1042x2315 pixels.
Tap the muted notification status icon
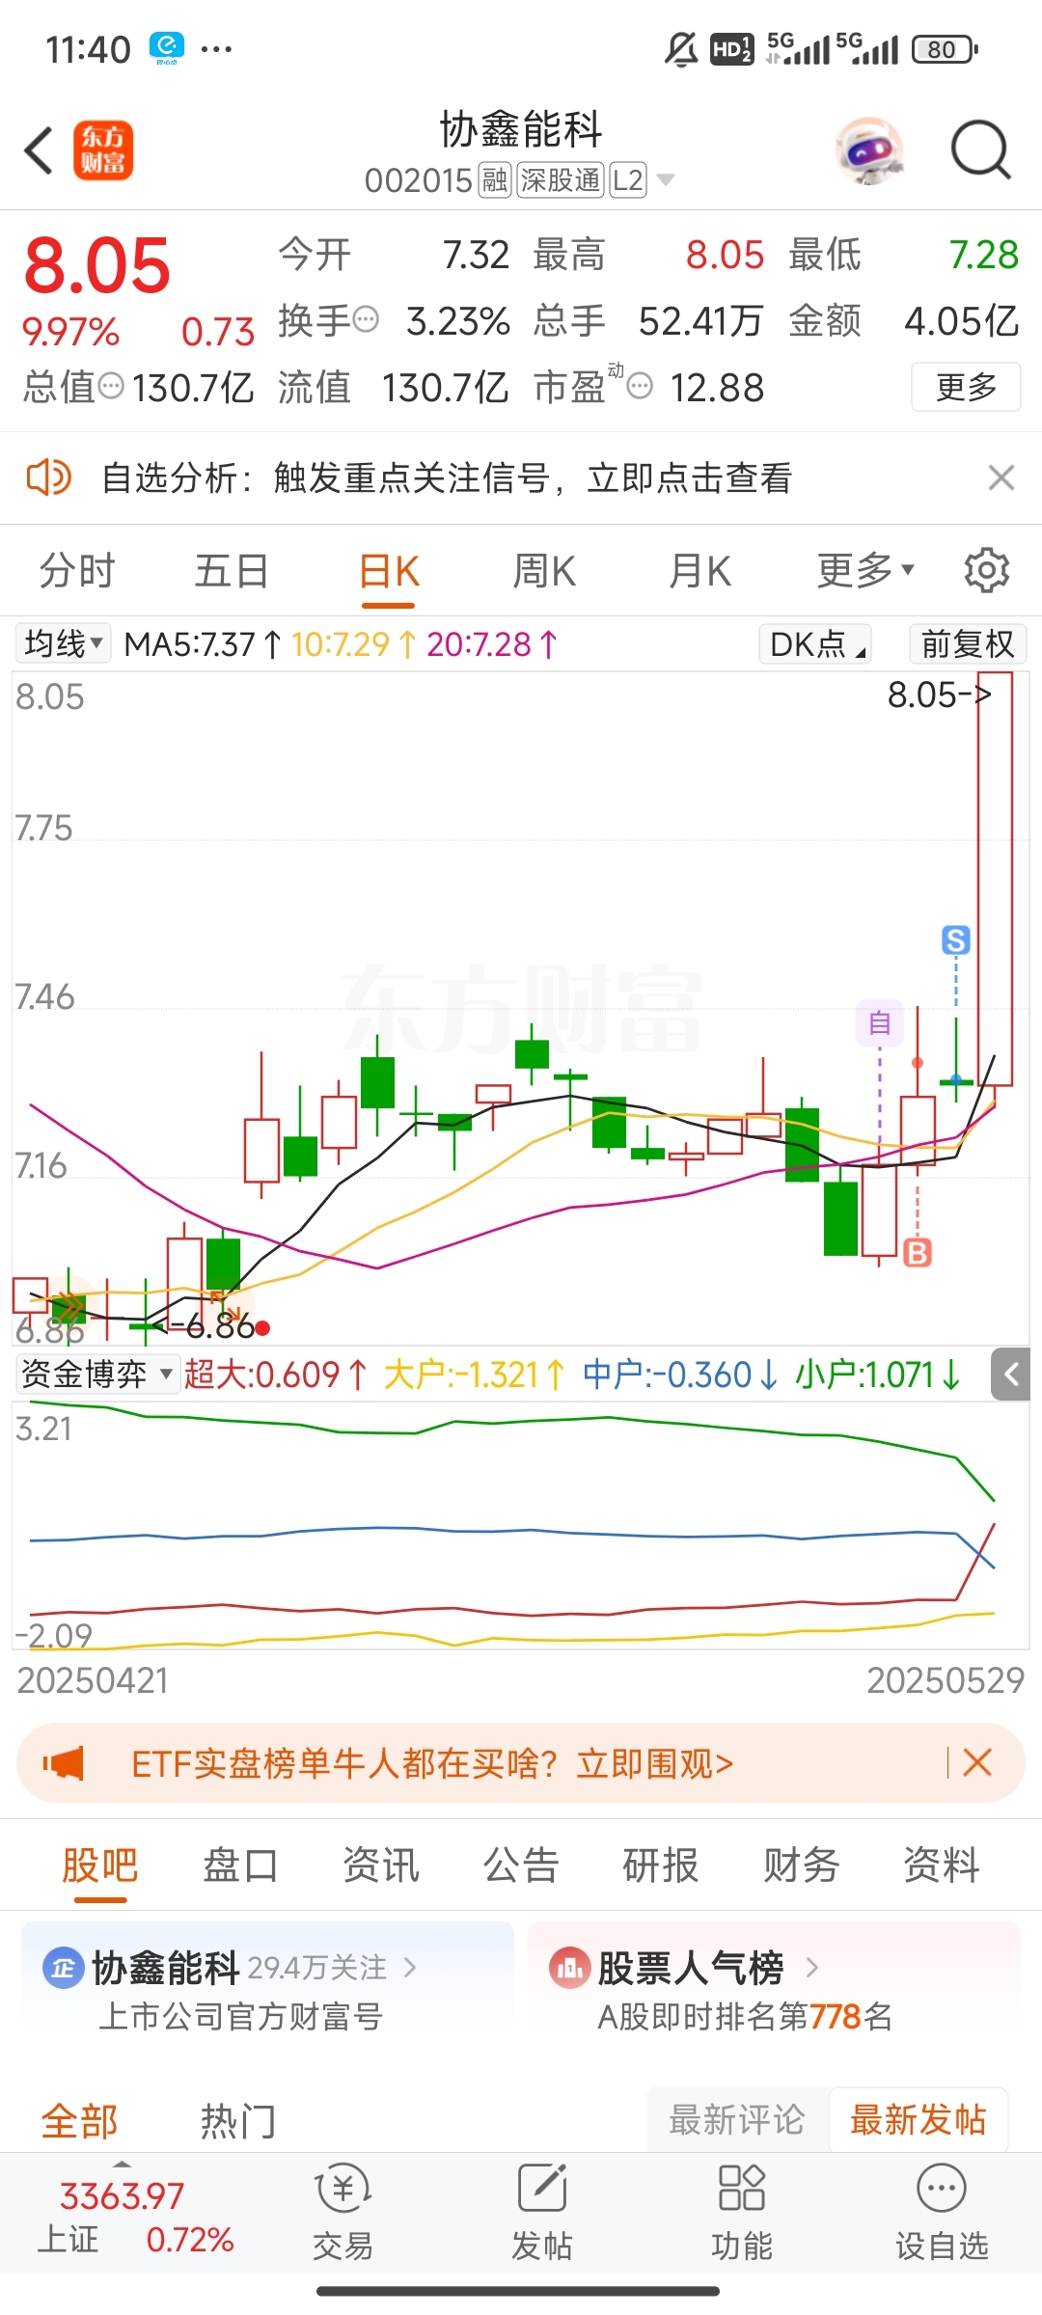(681, 48)
